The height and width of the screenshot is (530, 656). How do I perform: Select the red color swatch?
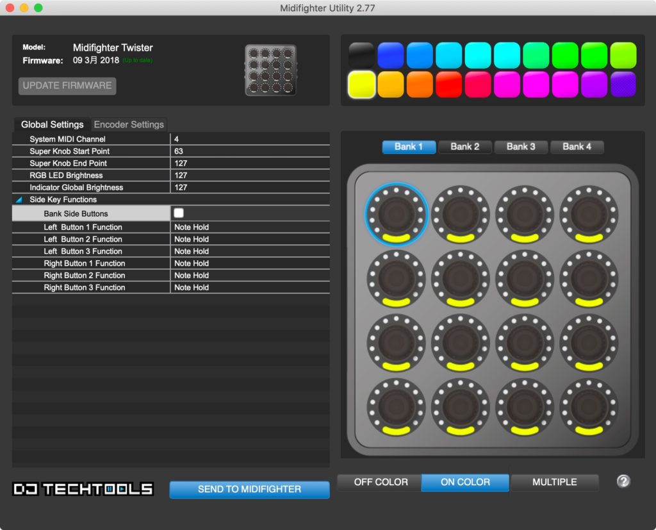[449, 84]
